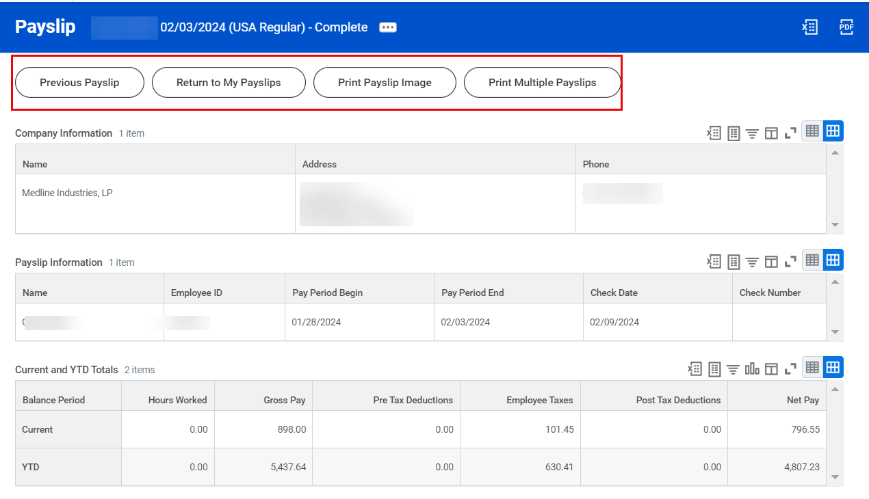
Task: Return to My Payslips
Action: click(229, 82)
